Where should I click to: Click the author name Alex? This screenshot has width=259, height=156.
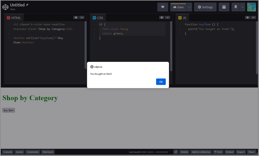[13, 9]
